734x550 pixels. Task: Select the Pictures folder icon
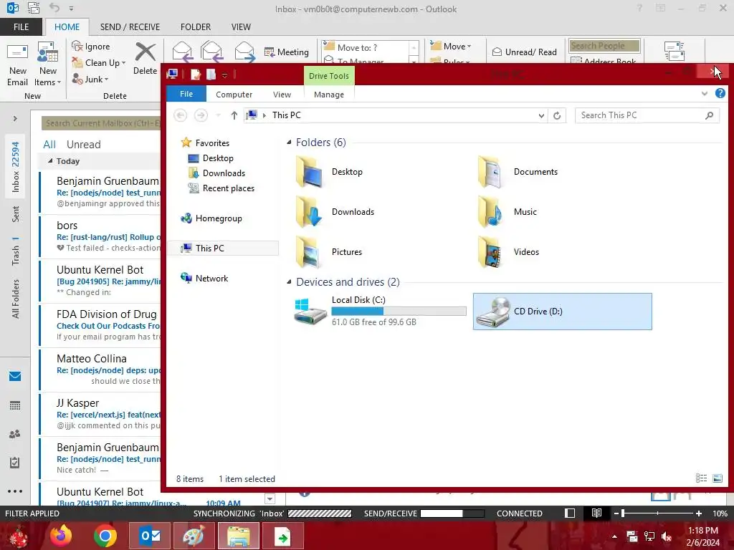(309, 253)
